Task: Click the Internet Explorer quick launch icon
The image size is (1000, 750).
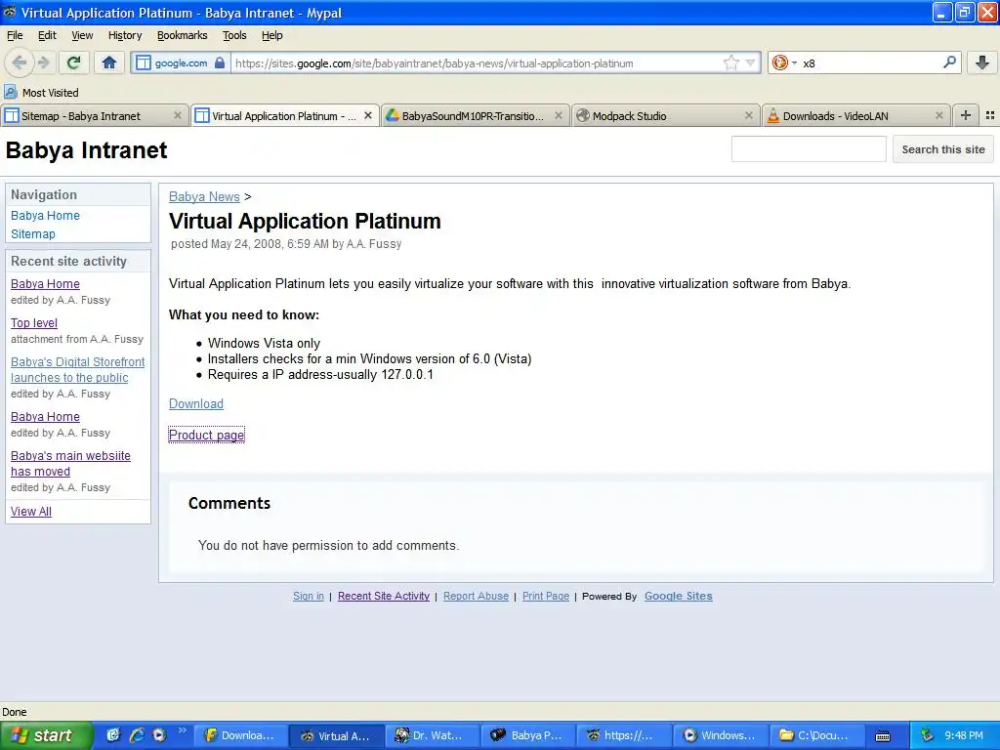Action: (x=137, y=735)
